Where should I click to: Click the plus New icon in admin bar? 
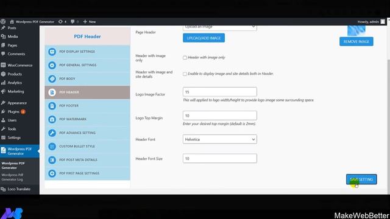tap(85, 22)
